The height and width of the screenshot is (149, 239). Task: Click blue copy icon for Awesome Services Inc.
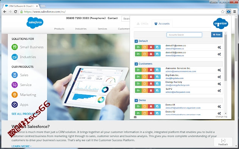(157, 70)
